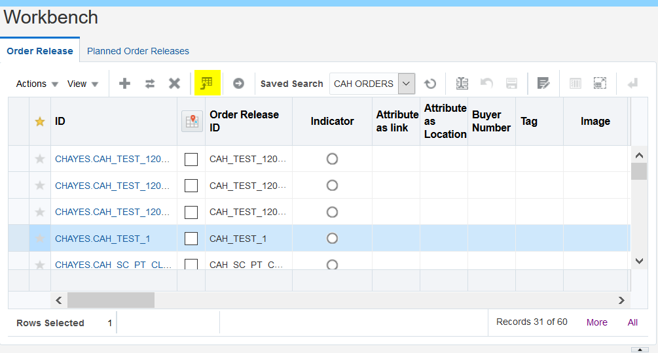Click the refresh icon beside Saved Search
The width and height of the screenshot is (658, 353).
(430, 84)
